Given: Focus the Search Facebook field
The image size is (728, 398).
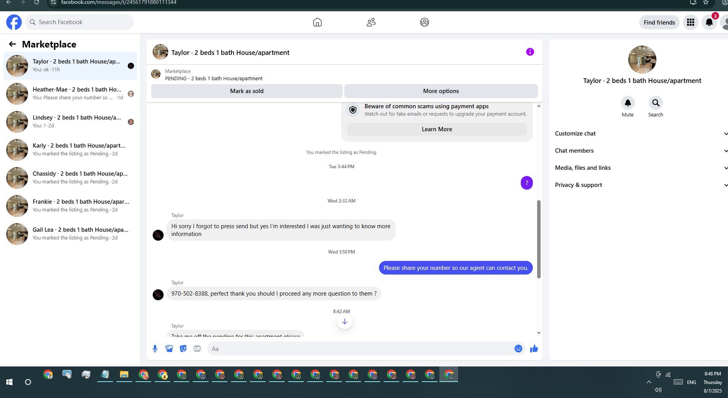Looking at the screenshot, I should (79, 22).
